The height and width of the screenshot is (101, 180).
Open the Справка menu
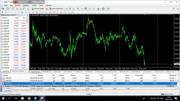click(48, 5)
